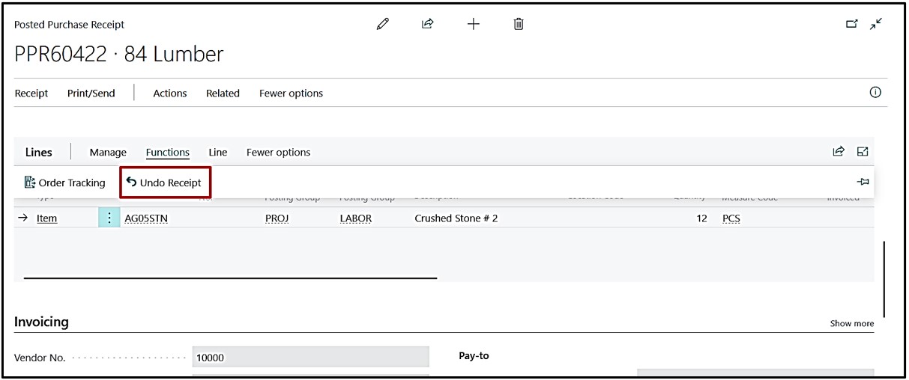The image size is (909, 380).
Task: Click Show more in Invoicing section
Action: [x=851, y=324]
